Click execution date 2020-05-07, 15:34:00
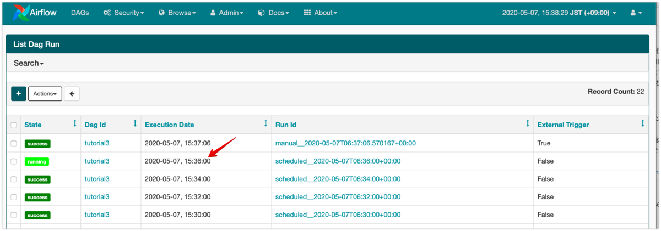Viewport: 661px width, 231px height. tap(177, 179)
